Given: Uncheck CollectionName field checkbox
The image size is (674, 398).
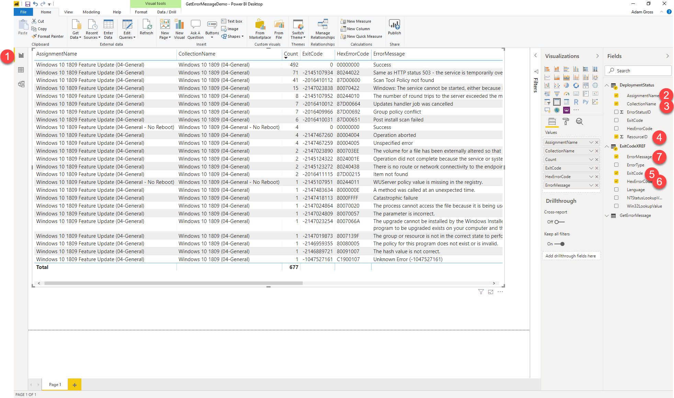Looking at the screenshot, I should click(616, 104).
